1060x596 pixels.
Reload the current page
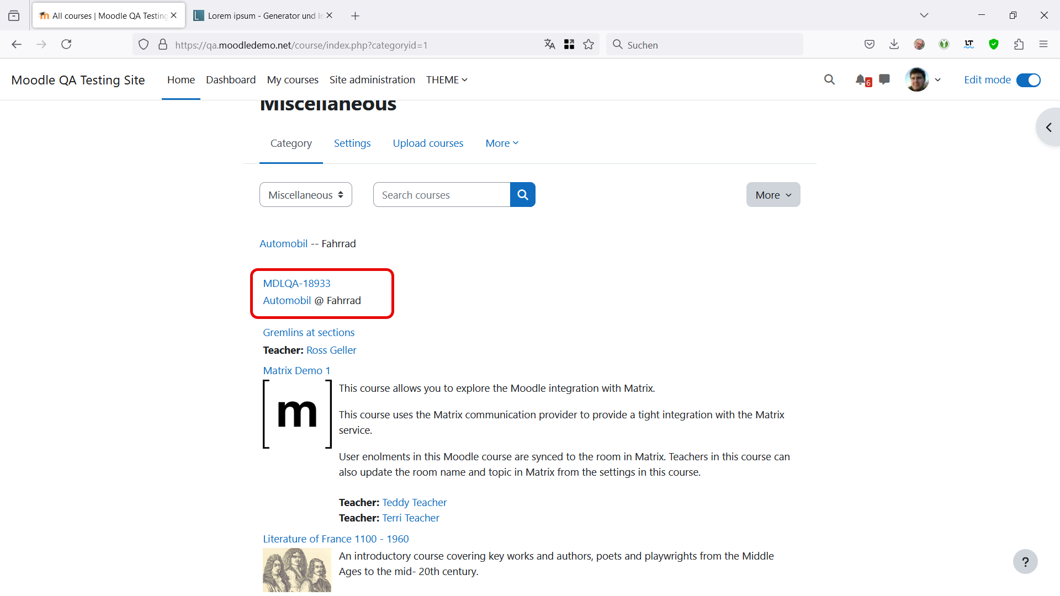click(66, 45)
